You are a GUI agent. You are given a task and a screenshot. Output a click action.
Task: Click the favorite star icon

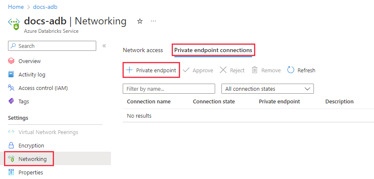click(x=140, y=21)
